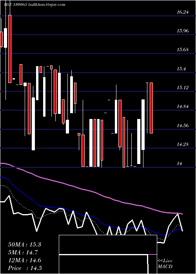
Task: Click the bullkhan.tbrjar.com chart title
Action: coord(47,5)
